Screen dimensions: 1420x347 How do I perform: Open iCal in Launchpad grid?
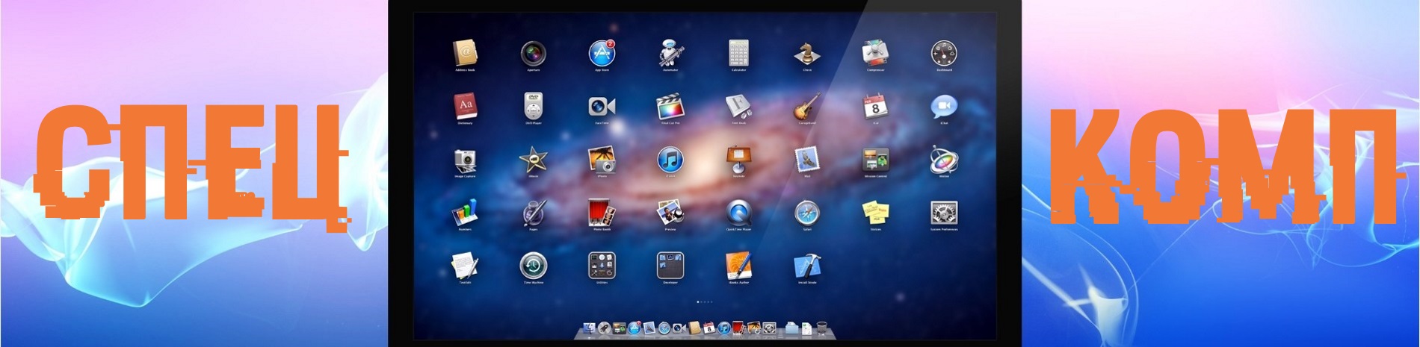(x=875, y=107)
